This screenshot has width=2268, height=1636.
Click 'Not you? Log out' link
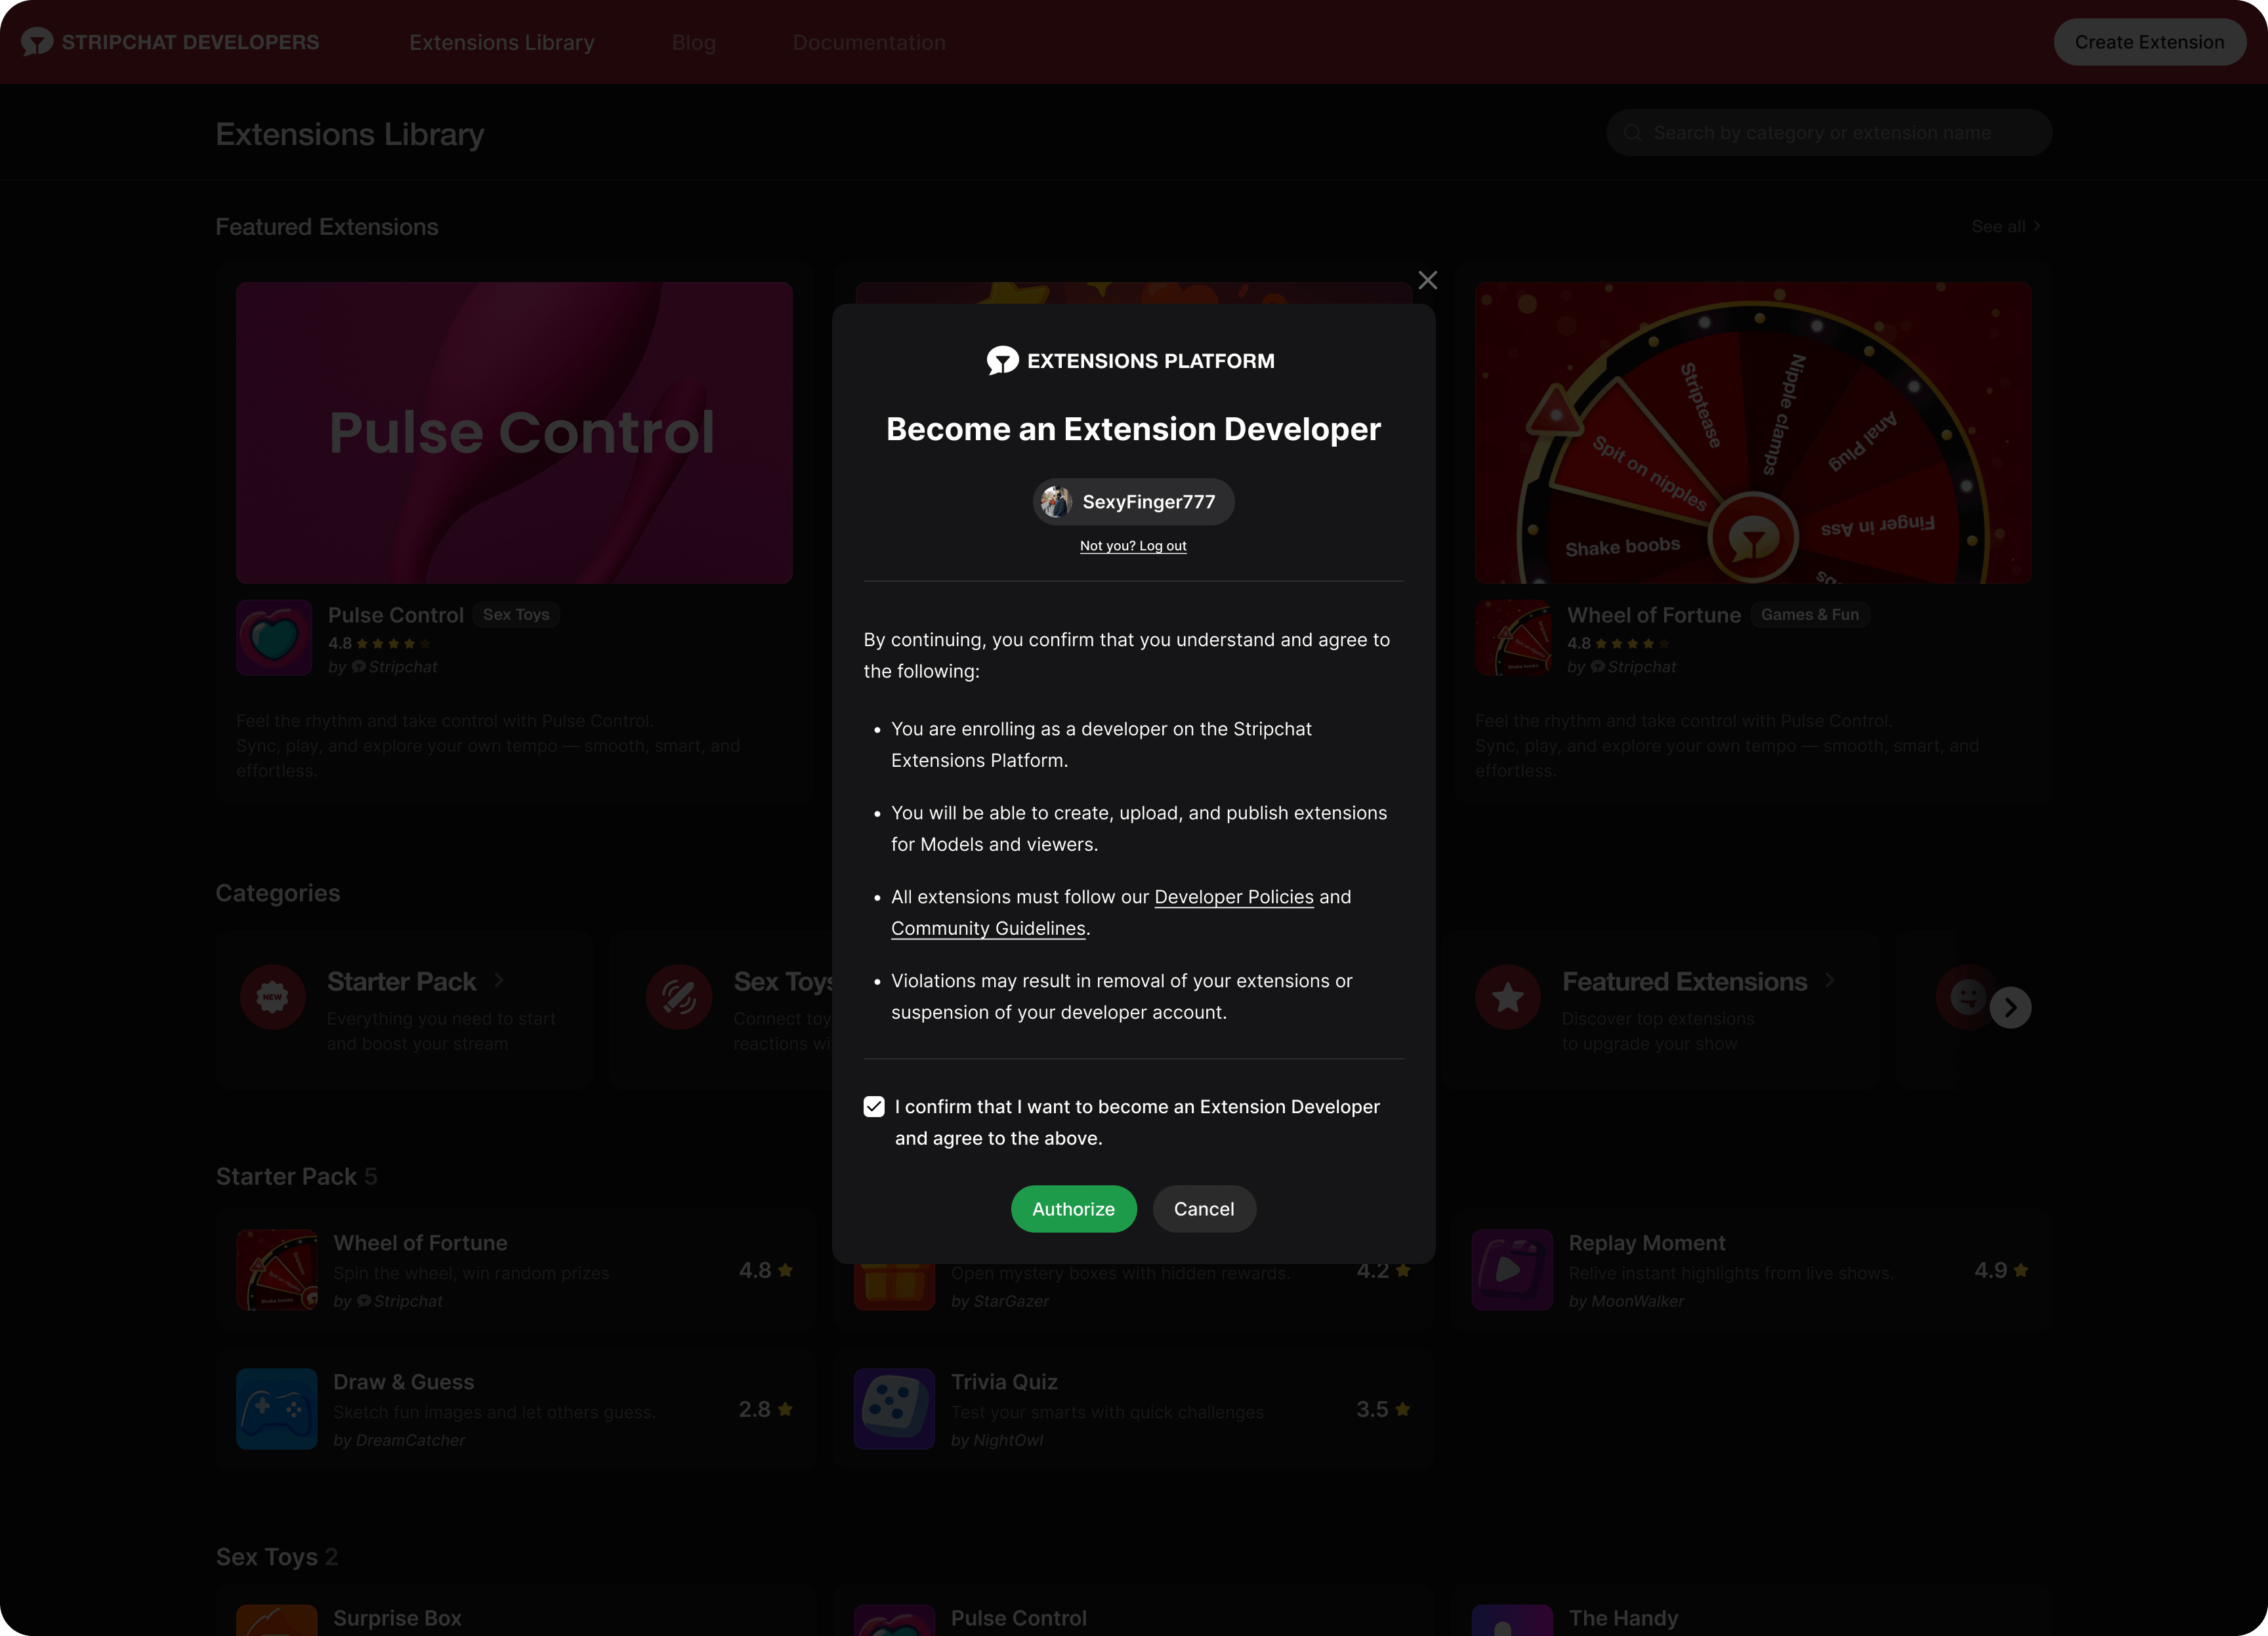tap(1133, 546)
